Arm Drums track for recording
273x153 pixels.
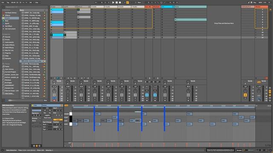point(54,100)
